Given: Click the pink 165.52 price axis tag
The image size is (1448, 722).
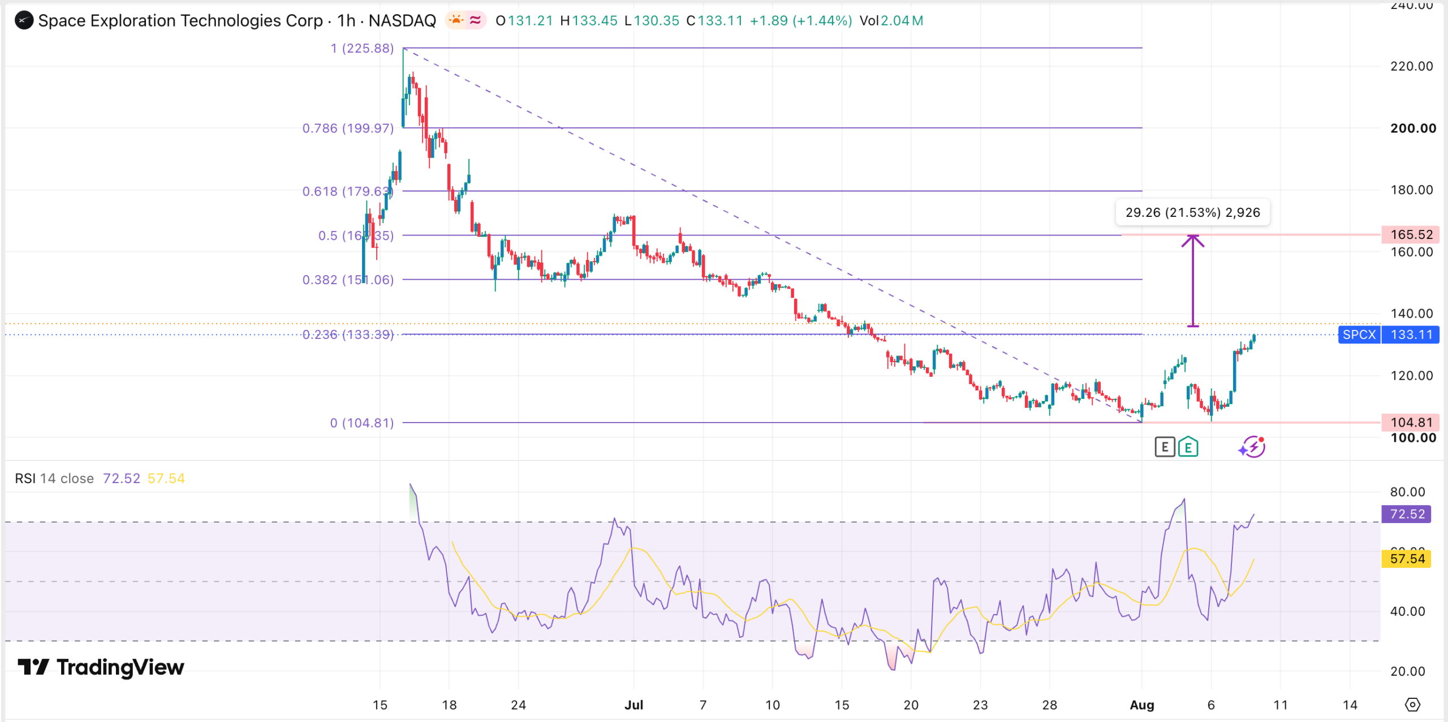Looking at the screenshot, I should [1411, 234].
